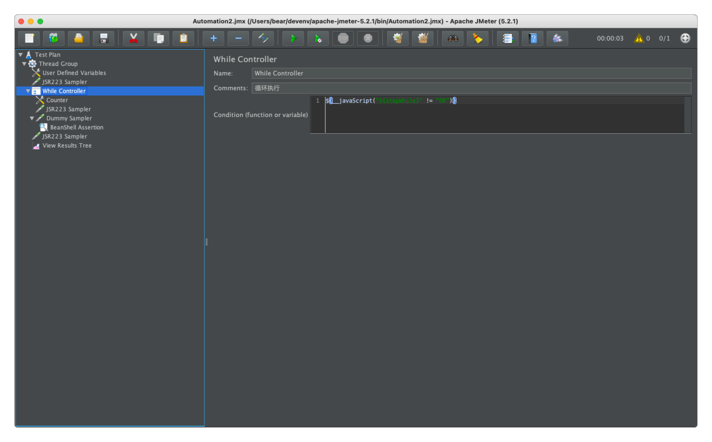Save the test plan with the floppy disk icon

pyautogui.click(x=104, y=38)
